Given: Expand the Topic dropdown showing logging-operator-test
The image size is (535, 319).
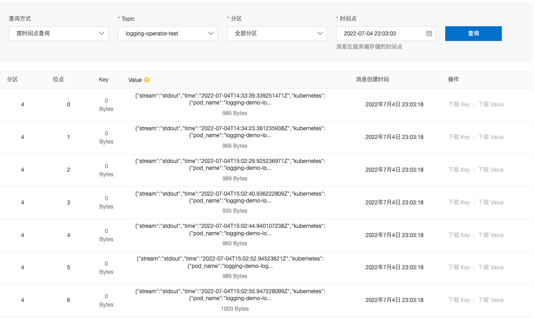Looking at the screenshot, I should click(168, 33).
